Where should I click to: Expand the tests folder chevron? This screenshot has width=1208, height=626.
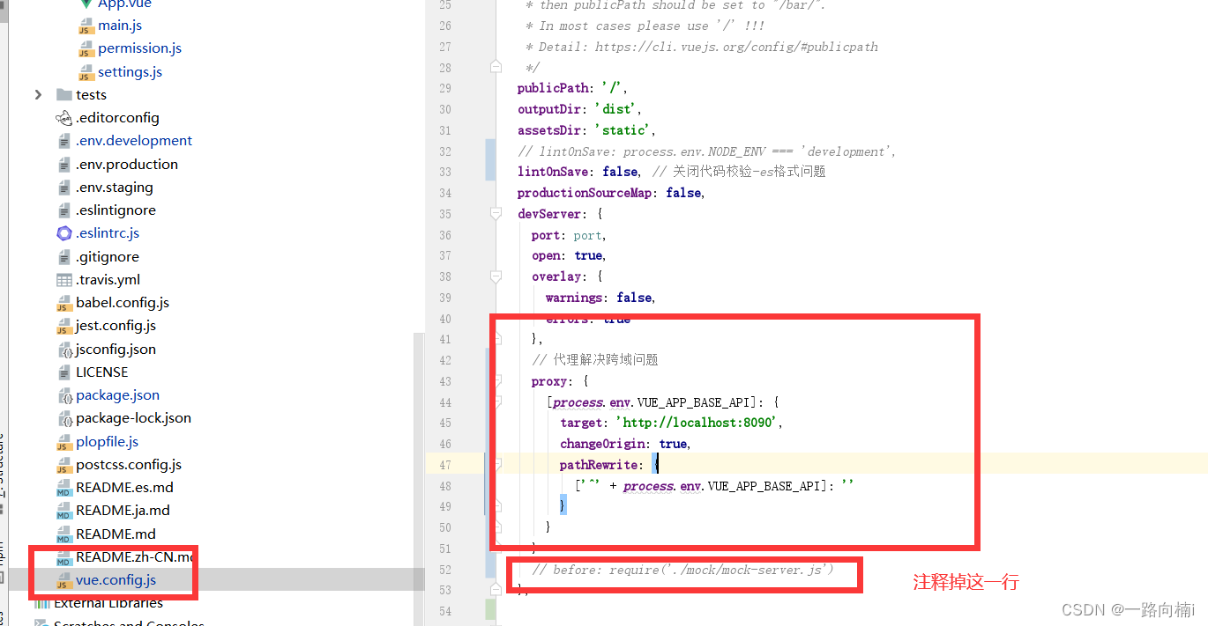(x=37, y=94)
